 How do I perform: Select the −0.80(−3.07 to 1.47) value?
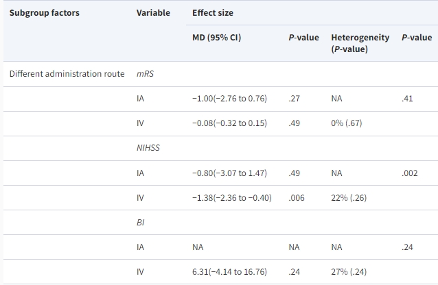click(229, 173)
